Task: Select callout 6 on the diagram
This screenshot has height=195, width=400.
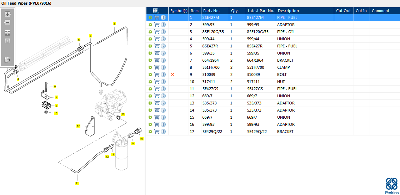Action: pos(79,40)
